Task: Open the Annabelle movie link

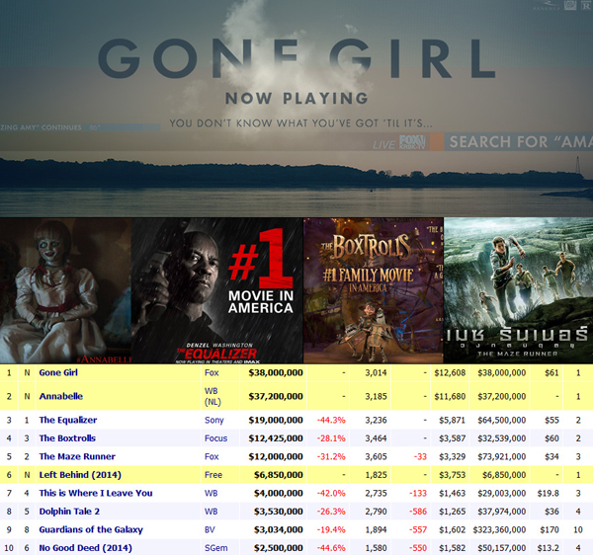Action: 61,396
